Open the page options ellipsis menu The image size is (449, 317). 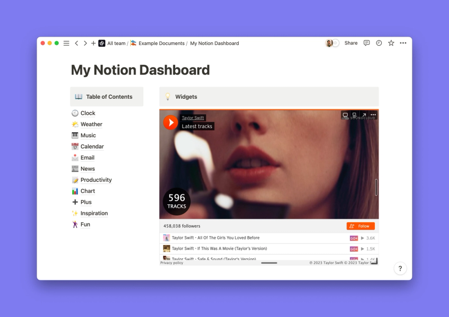point(403,43)
